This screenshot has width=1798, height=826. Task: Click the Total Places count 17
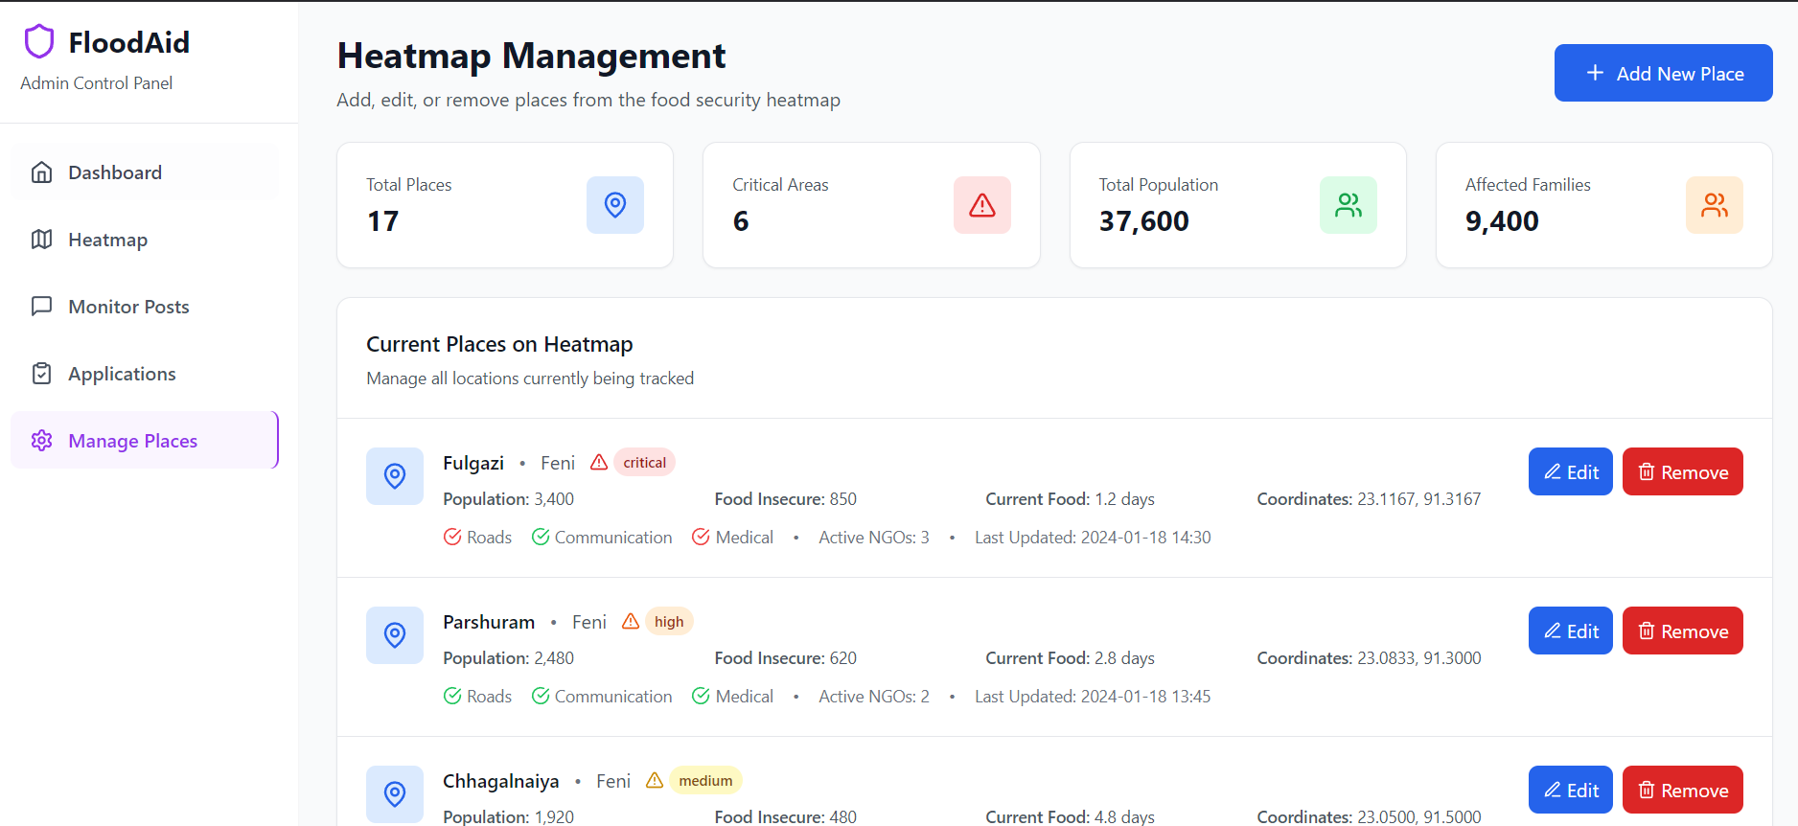(x=382, y=221)
